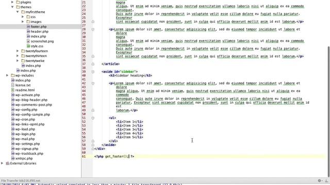Screen dimensions: 330x185
Task: Select the twentythirteen folder icon
Action: point(23,56)
